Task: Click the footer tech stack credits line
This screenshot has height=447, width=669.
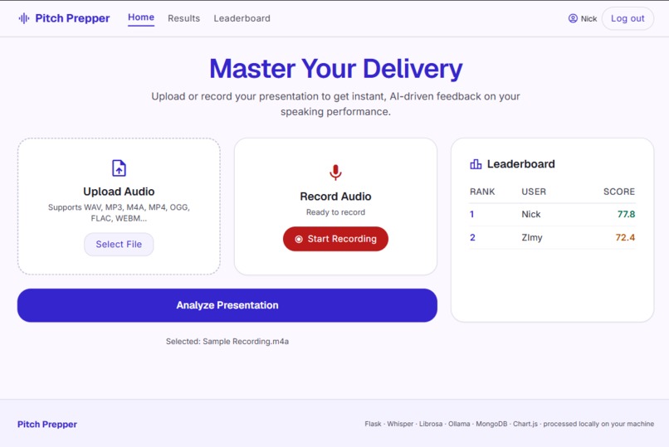Action: click(x=509, y=424)
